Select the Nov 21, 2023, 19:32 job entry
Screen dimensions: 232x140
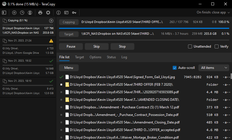coord(28,67)
